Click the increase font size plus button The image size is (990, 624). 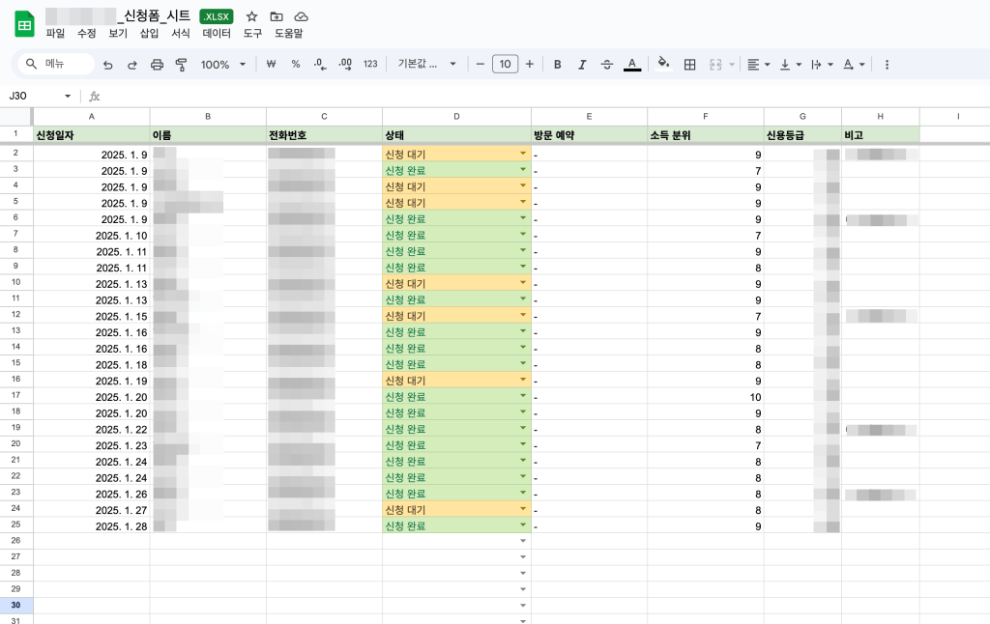click(529, 65)
